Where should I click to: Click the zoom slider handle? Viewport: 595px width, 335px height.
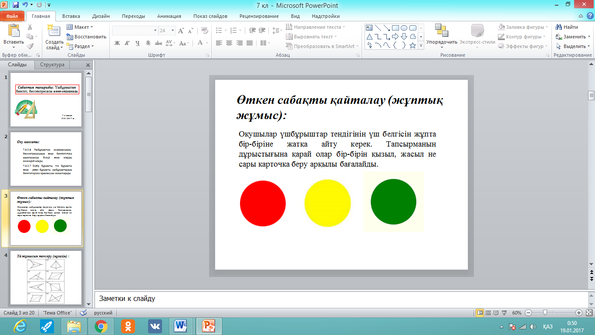point(544,313)
